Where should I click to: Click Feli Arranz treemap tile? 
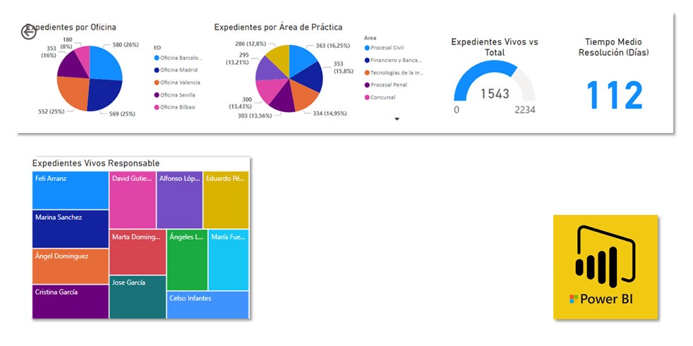coord(71,190)
